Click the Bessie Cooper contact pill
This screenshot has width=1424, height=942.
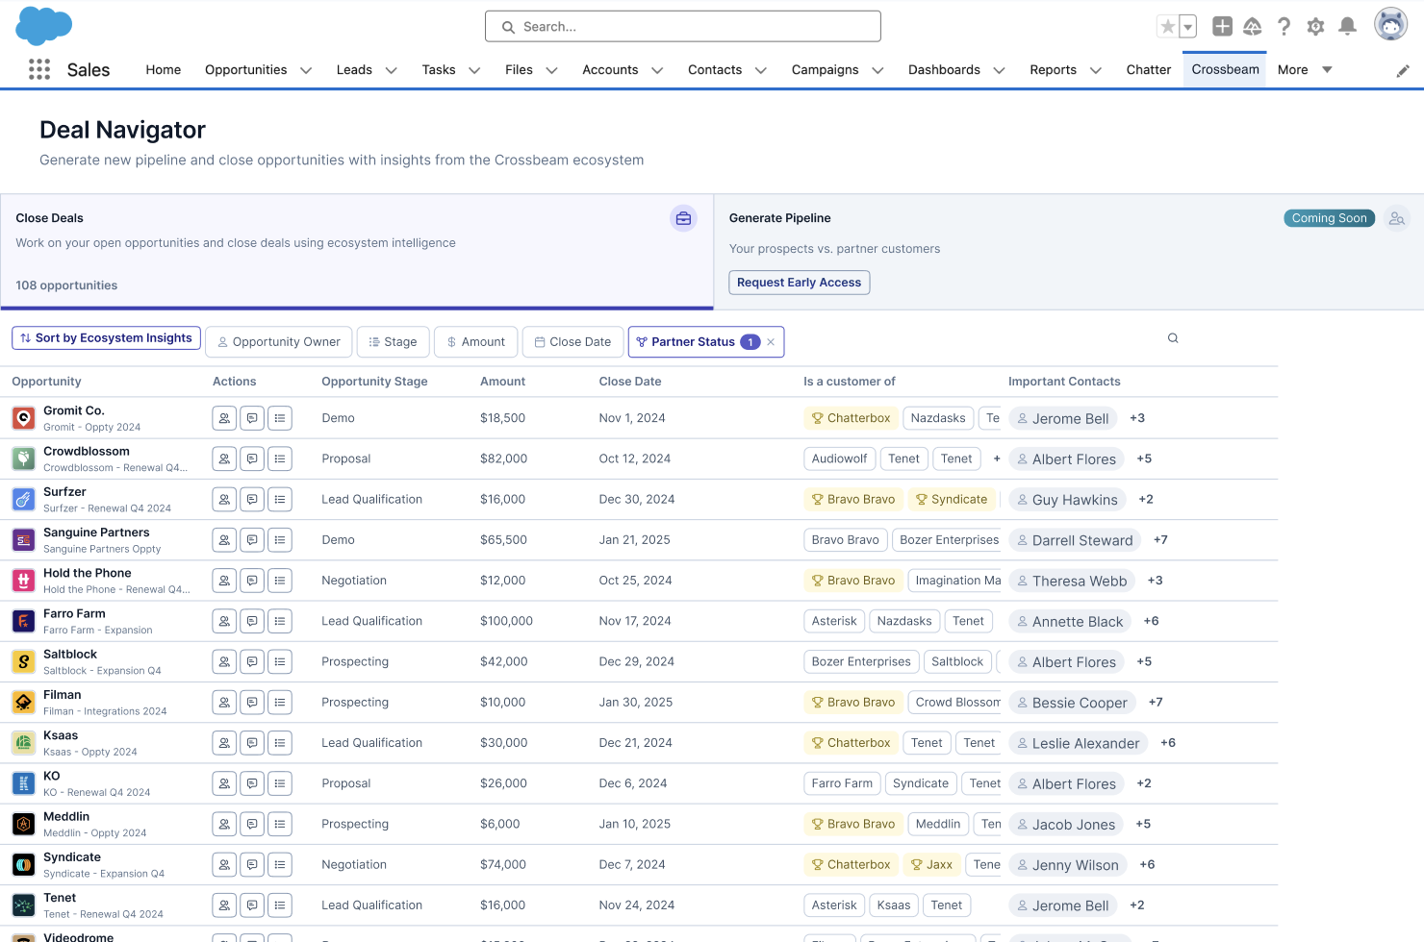pos(1073,703)
